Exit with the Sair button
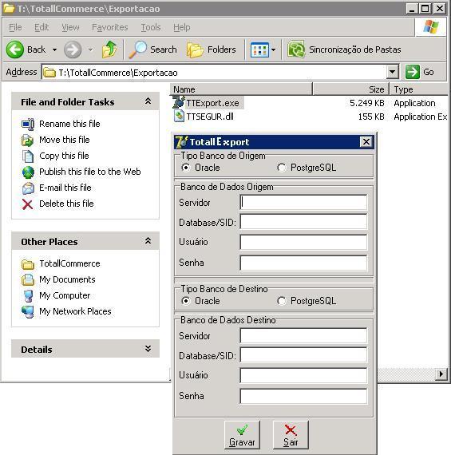 [291, 435]
